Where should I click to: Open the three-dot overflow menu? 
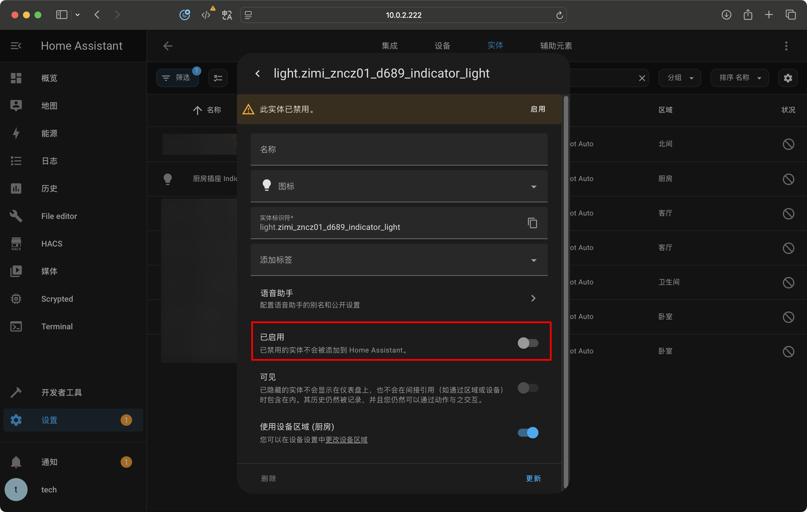point(786,46)
